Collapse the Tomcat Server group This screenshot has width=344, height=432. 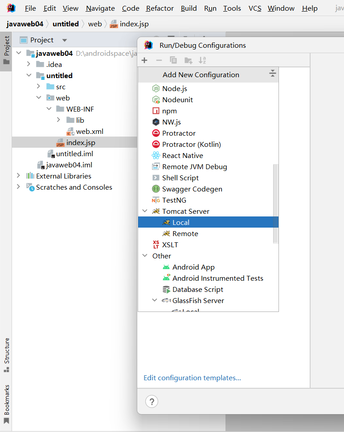[x=145, y=211]
